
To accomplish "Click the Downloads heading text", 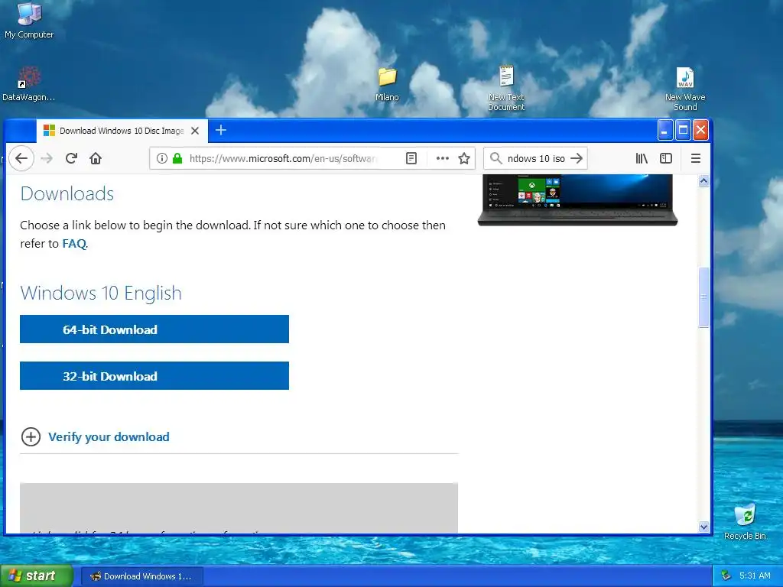I will [x=67, y=193].
